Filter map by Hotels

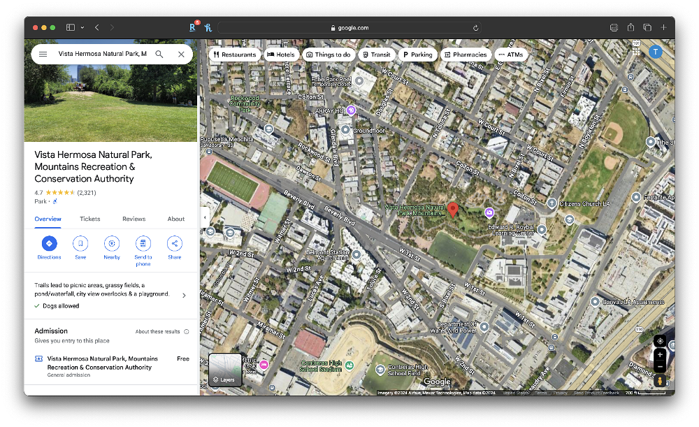[x=281, y=55]
